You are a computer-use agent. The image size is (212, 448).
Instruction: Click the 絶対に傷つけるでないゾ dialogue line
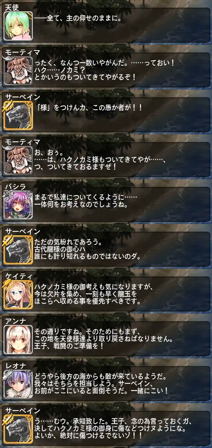88,436
